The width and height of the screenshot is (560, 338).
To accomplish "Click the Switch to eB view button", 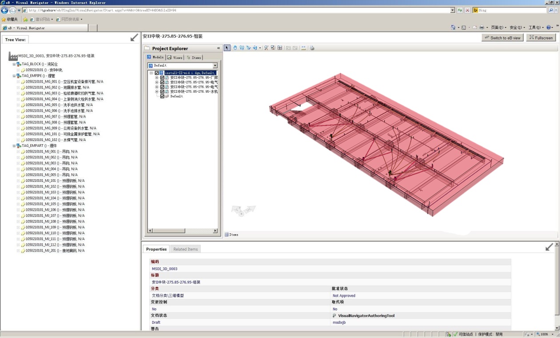I will 502,38.
